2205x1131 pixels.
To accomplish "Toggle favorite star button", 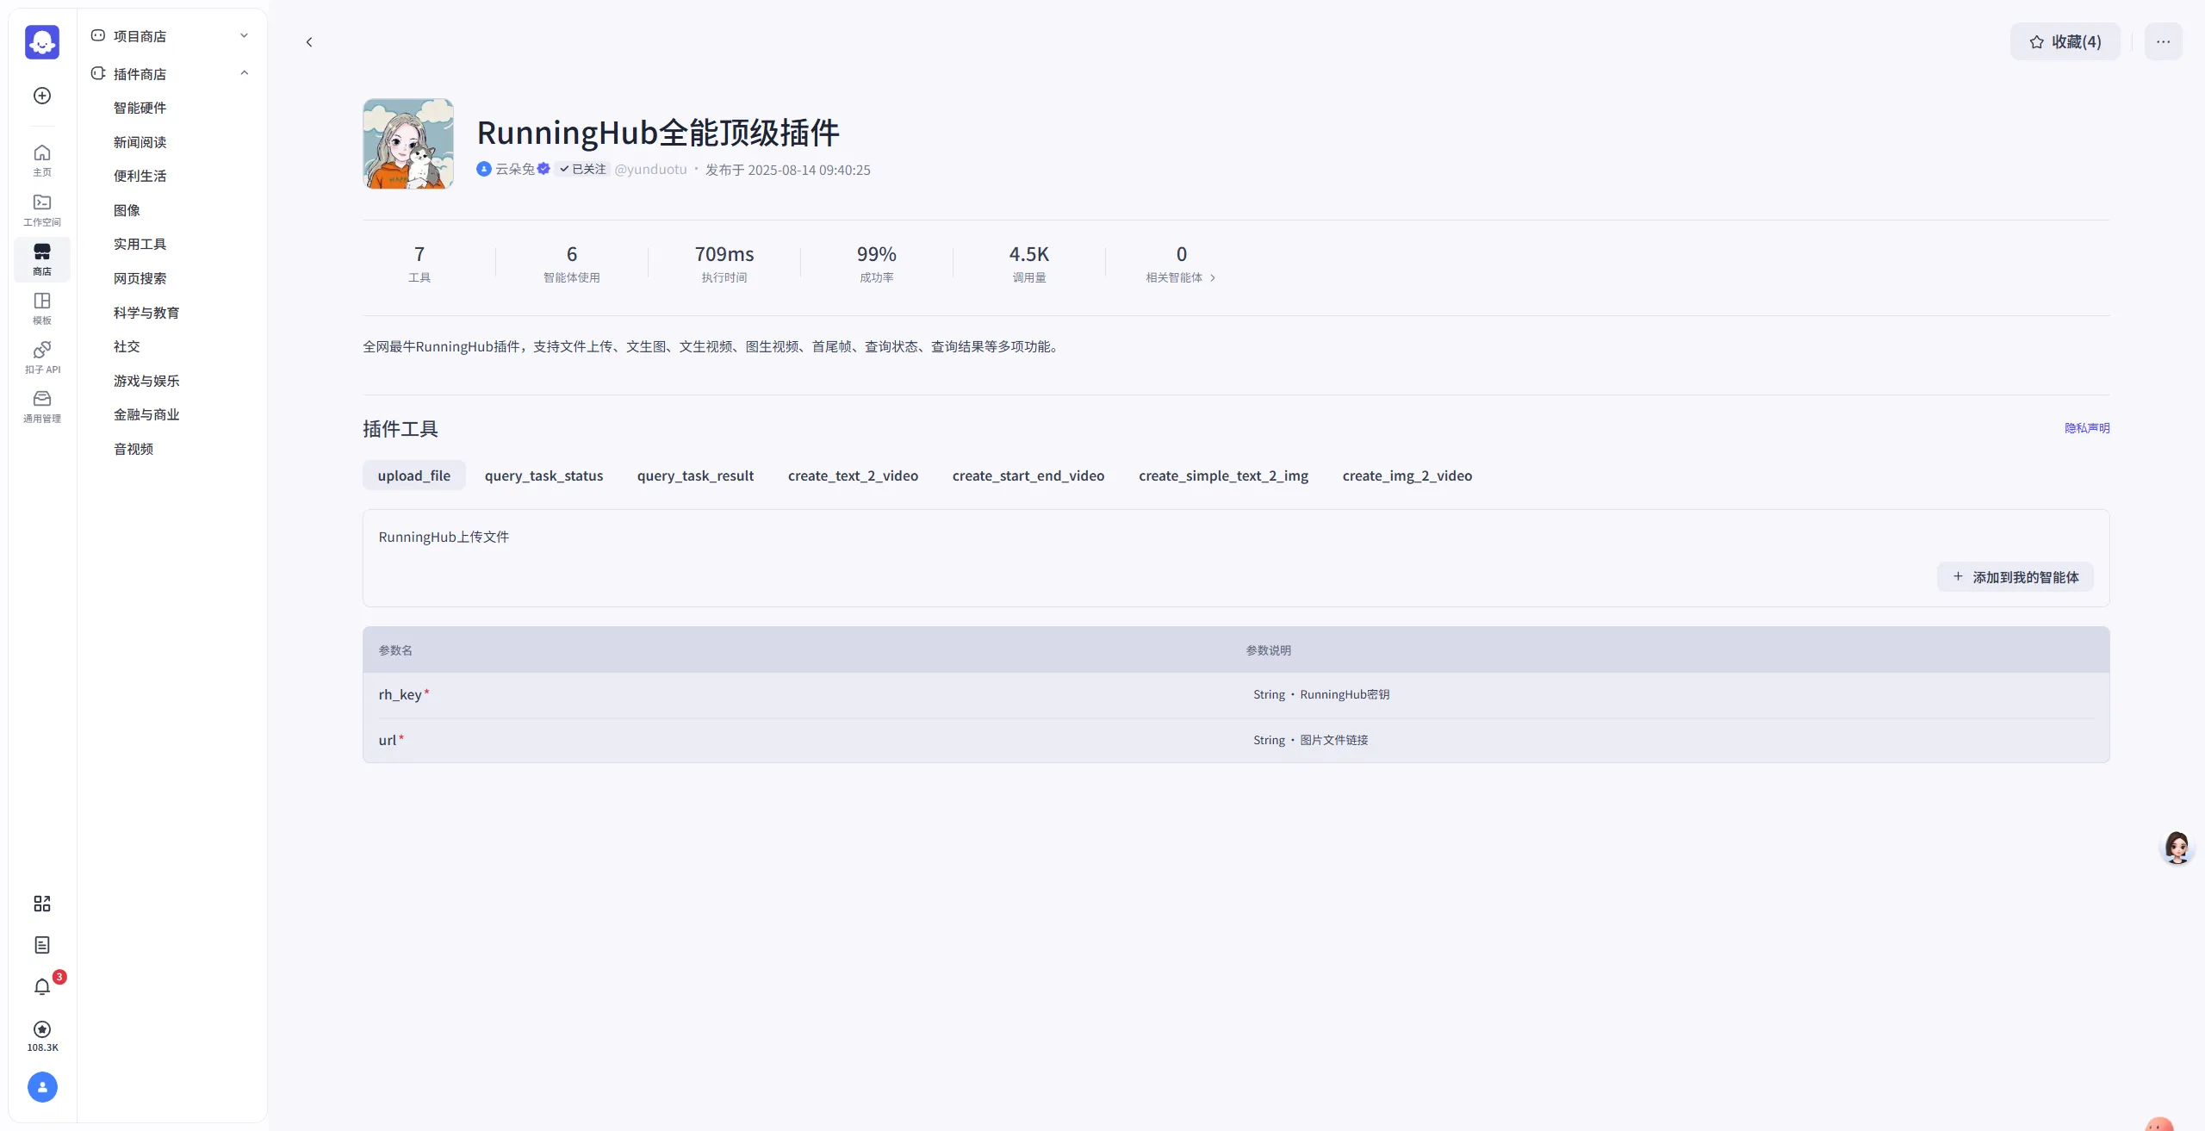I will click(2065, 42).
